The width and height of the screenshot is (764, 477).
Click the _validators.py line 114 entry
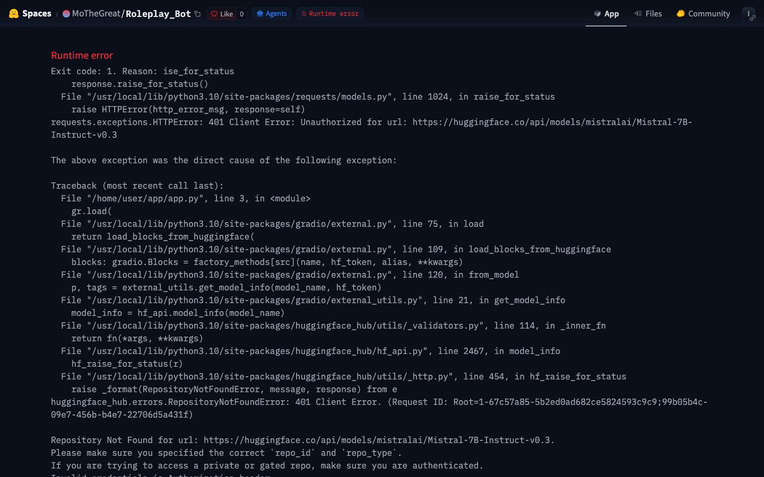tap(333, 325)
